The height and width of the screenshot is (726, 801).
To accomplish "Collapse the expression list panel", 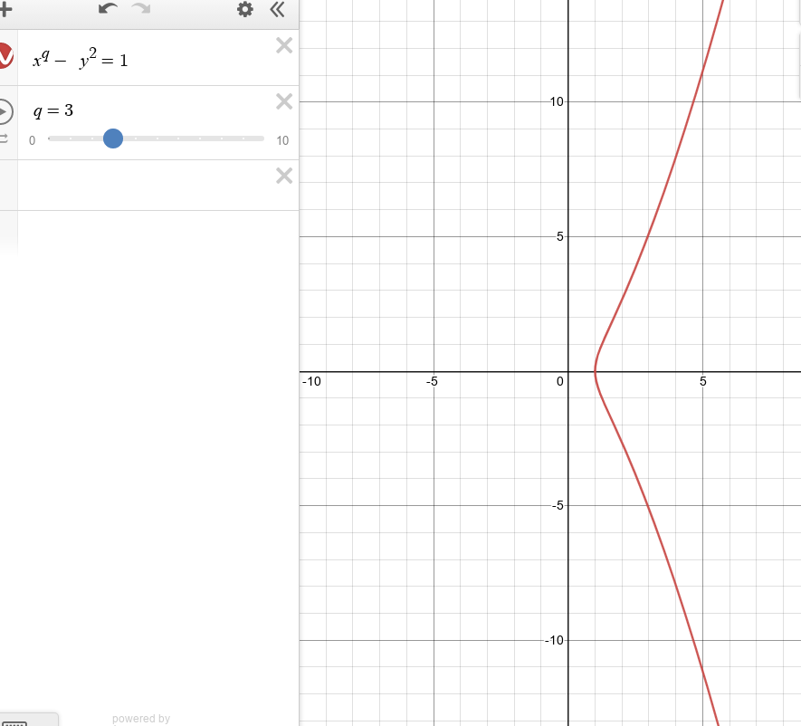I will tap(277, 9).
